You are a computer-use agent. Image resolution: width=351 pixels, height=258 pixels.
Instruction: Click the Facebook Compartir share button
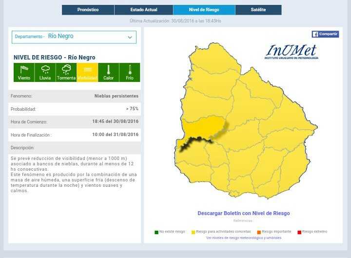[x=325, y=34]
